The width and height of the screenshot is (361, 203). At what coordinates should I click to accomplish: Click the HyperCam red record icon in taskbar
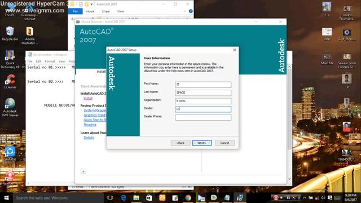276,198
